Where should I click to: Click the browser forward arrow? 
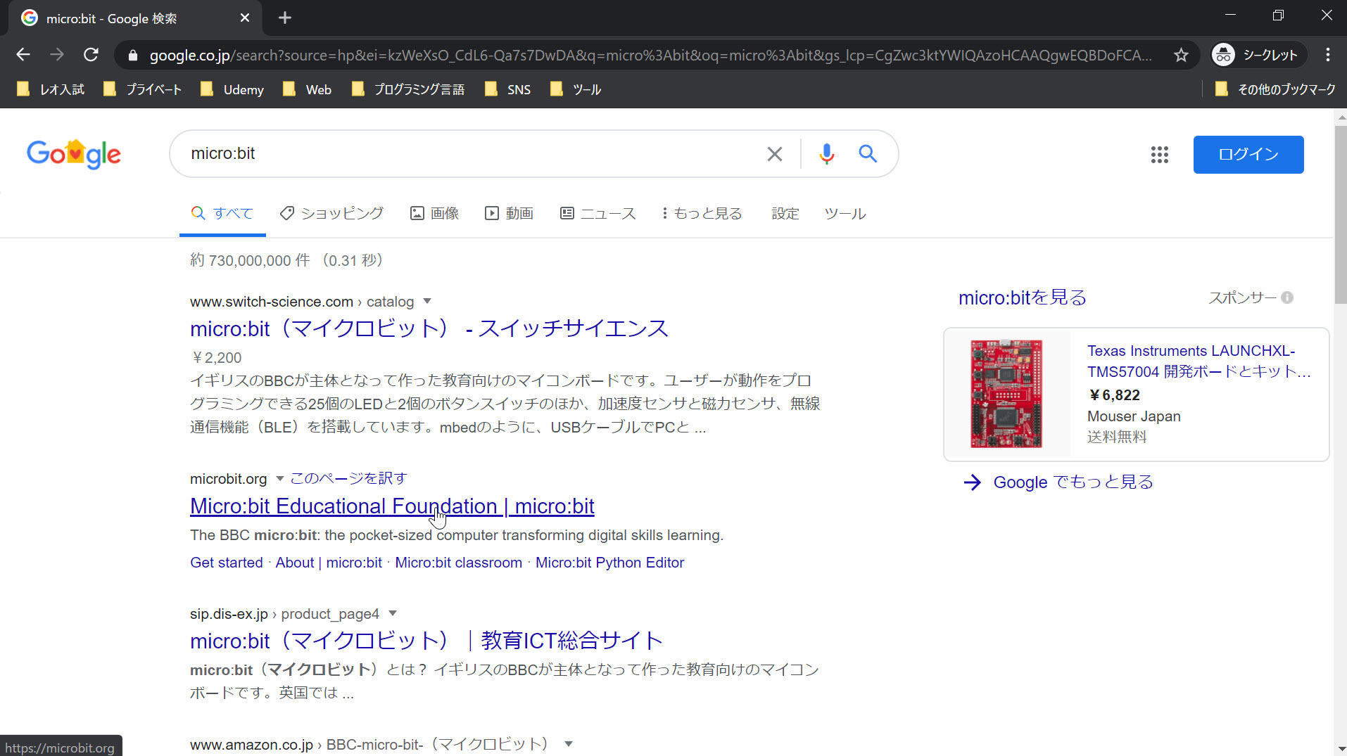click(57, 55)
